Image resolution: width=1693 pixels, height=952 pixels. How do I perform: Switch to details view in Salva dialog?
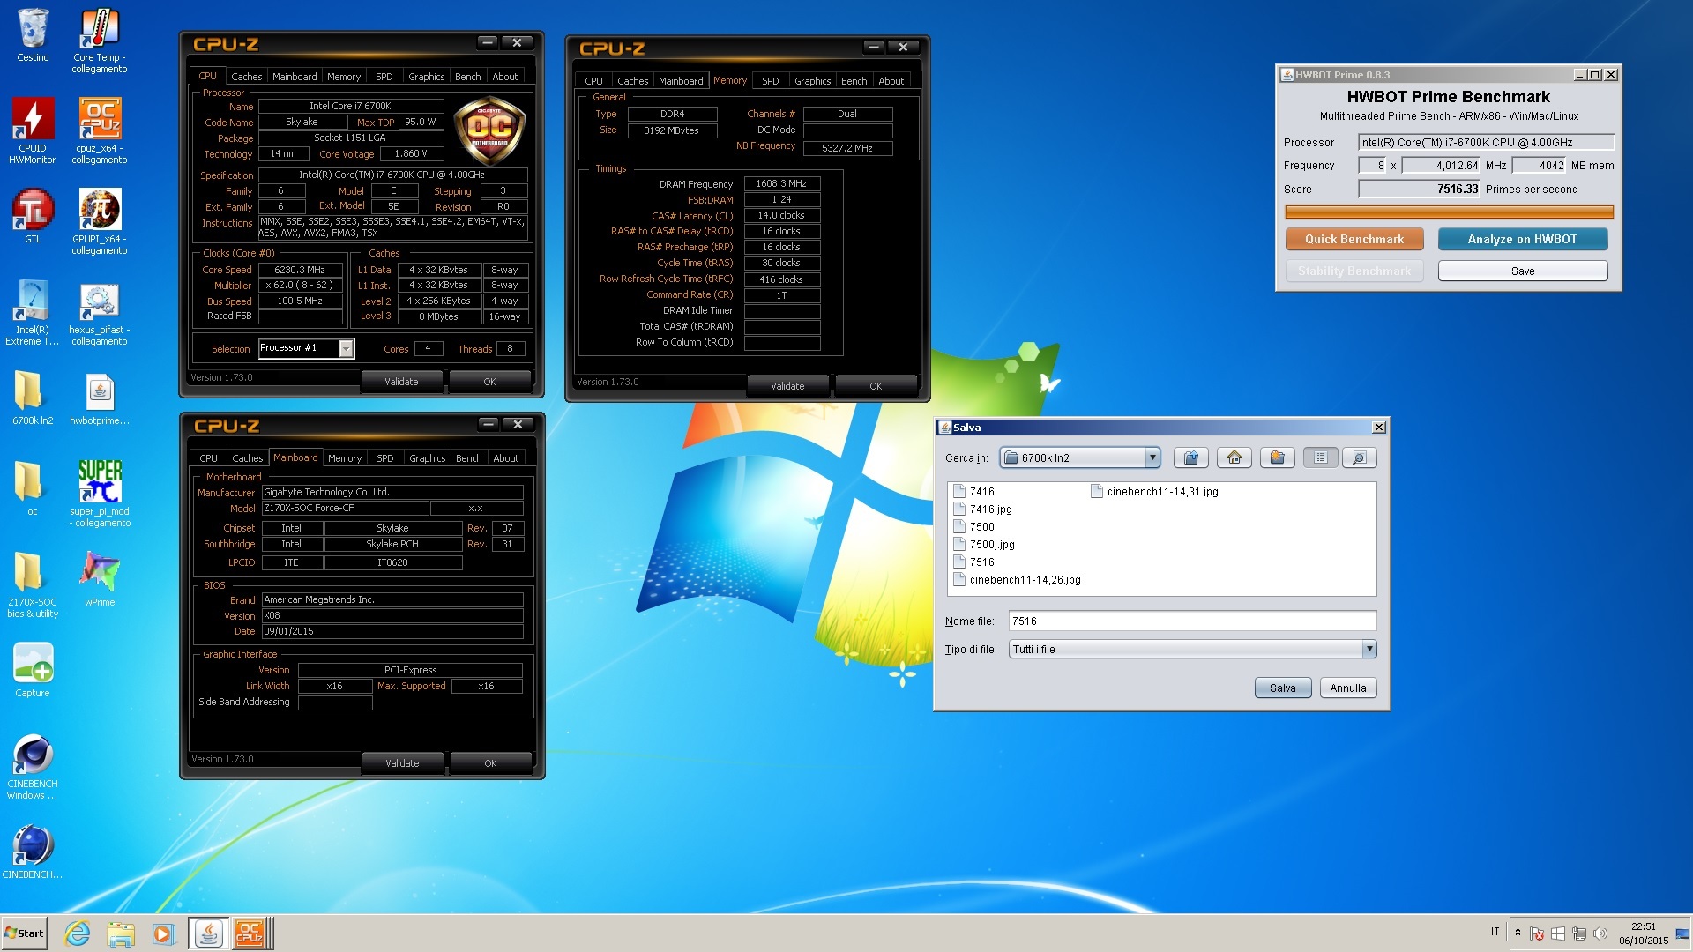coord(1359,457)
